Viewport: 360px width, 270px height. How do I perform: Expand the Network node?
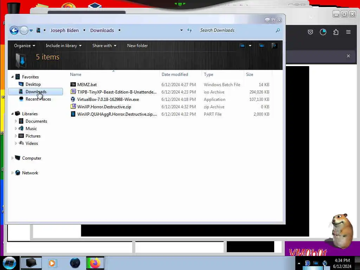click(12, 173)
